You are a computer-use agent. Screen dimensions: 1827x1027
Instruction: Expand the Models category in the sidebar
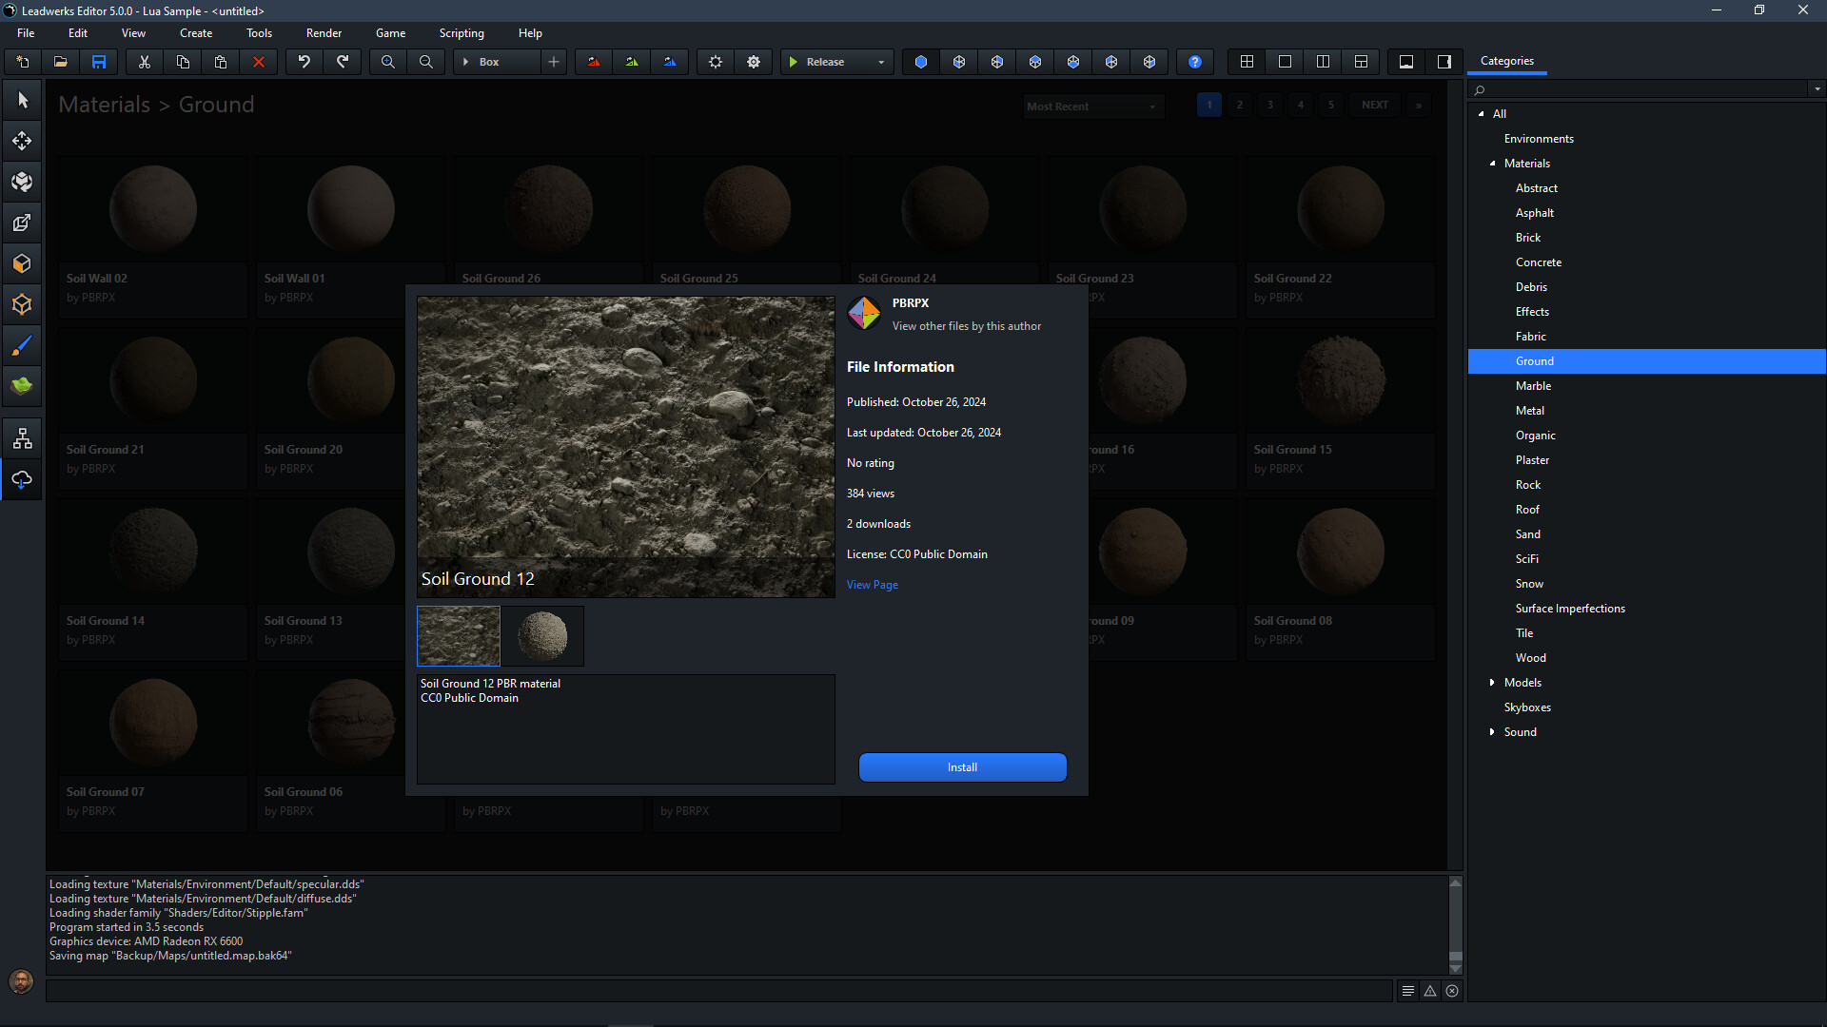[x=1492, y=682]
